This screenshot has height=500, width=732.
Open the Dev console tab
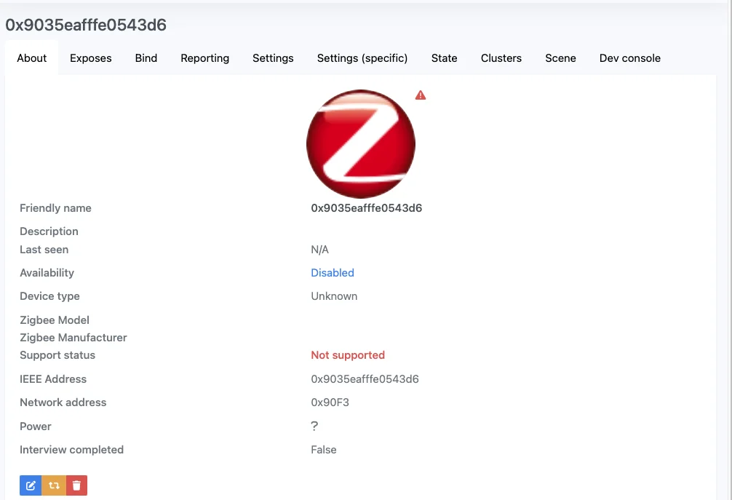coord(629,58)
